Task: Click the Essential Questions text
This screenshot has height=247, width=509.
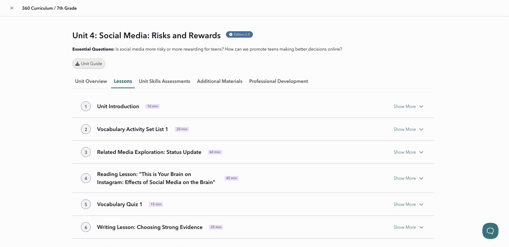Action: coord(207,49)
